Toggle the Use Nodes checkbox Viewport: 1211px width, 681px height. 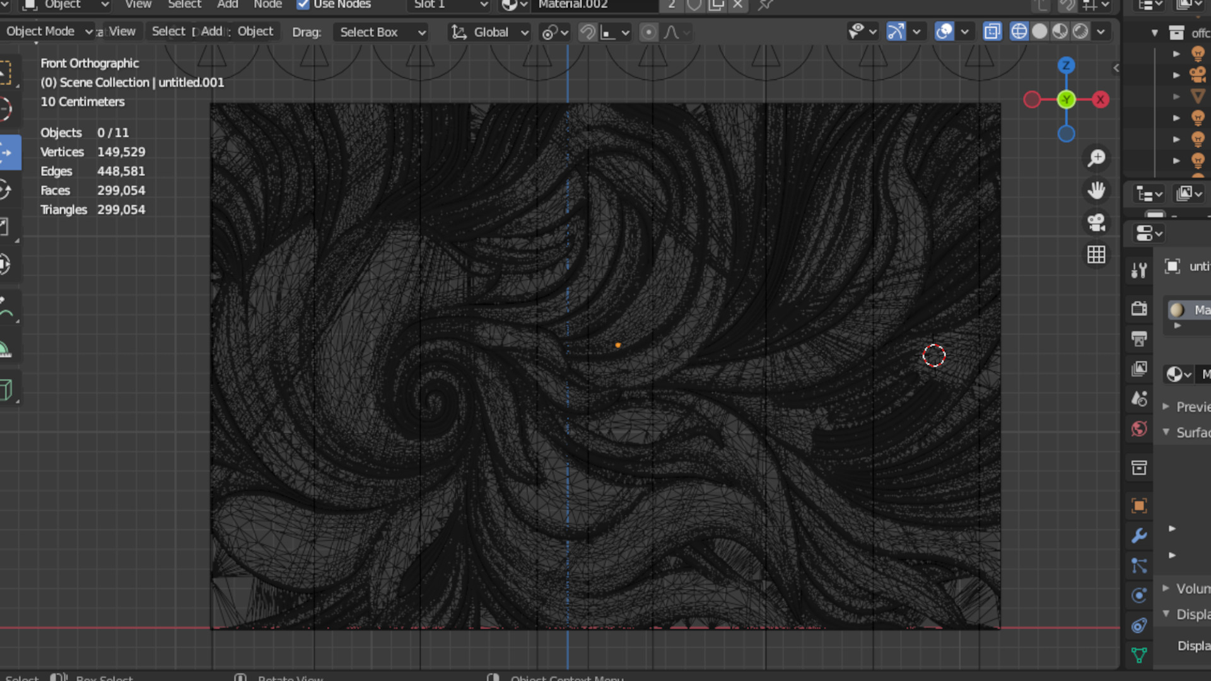(303, 4)
